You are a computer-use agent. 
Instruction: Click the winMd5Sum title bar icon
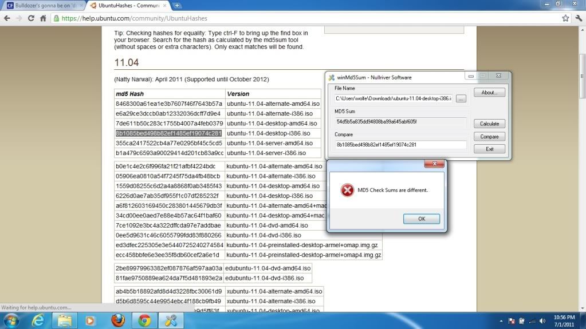tap(332, 77)
